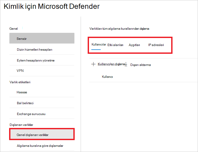The image size is (198, 152).
Task: Switch to the Aygıtları tab
Action: pyautogui.click(x=134, y=45)
